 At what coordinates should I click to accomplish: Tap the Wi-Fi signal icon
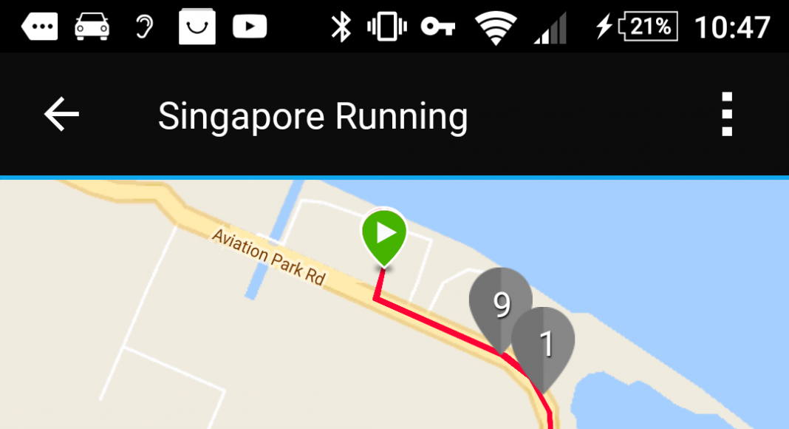click(496, 27)
